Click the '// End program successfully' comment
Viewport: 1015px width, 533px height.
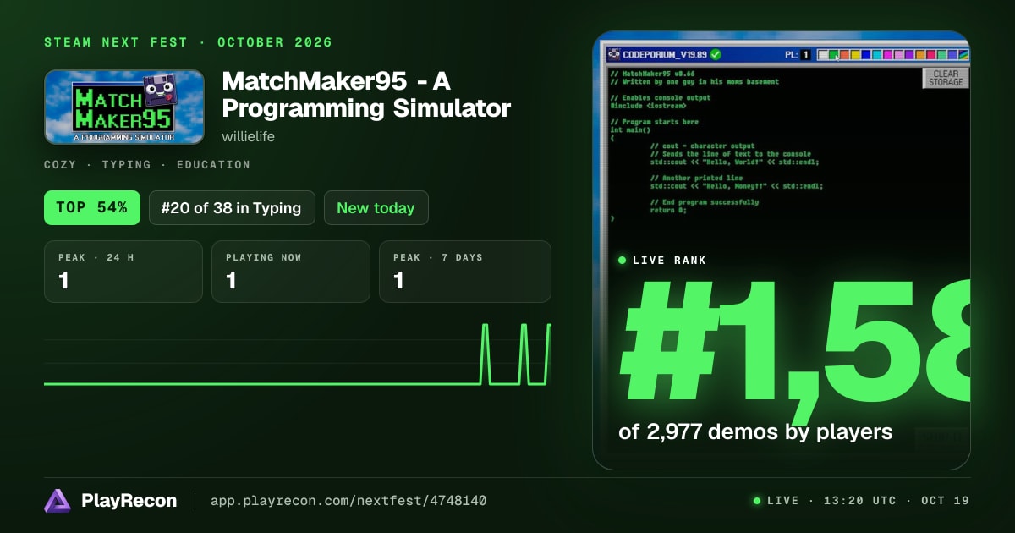tap(705, 202)
